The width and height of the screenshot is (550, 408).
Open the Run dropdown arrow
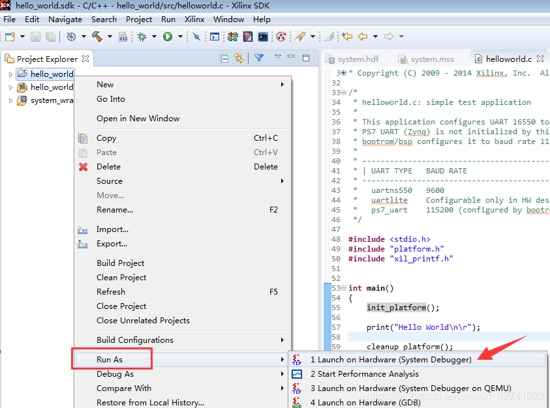point(180,36)
